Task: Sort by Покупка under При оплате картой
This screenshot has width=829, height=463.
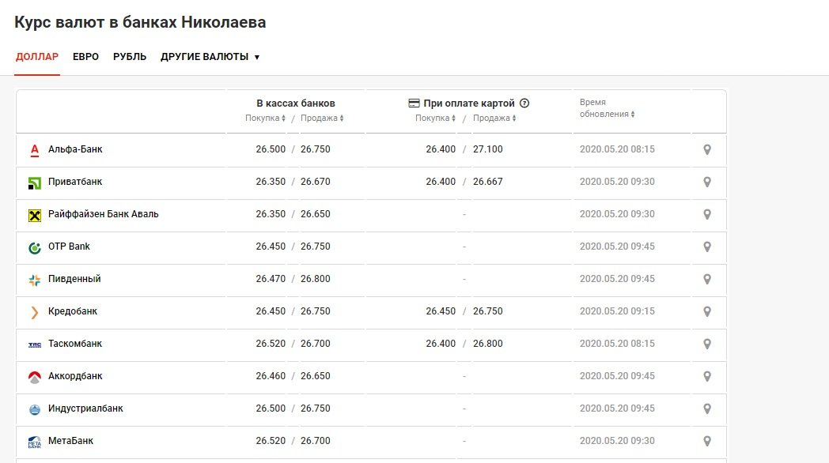Action: point(435,119)
